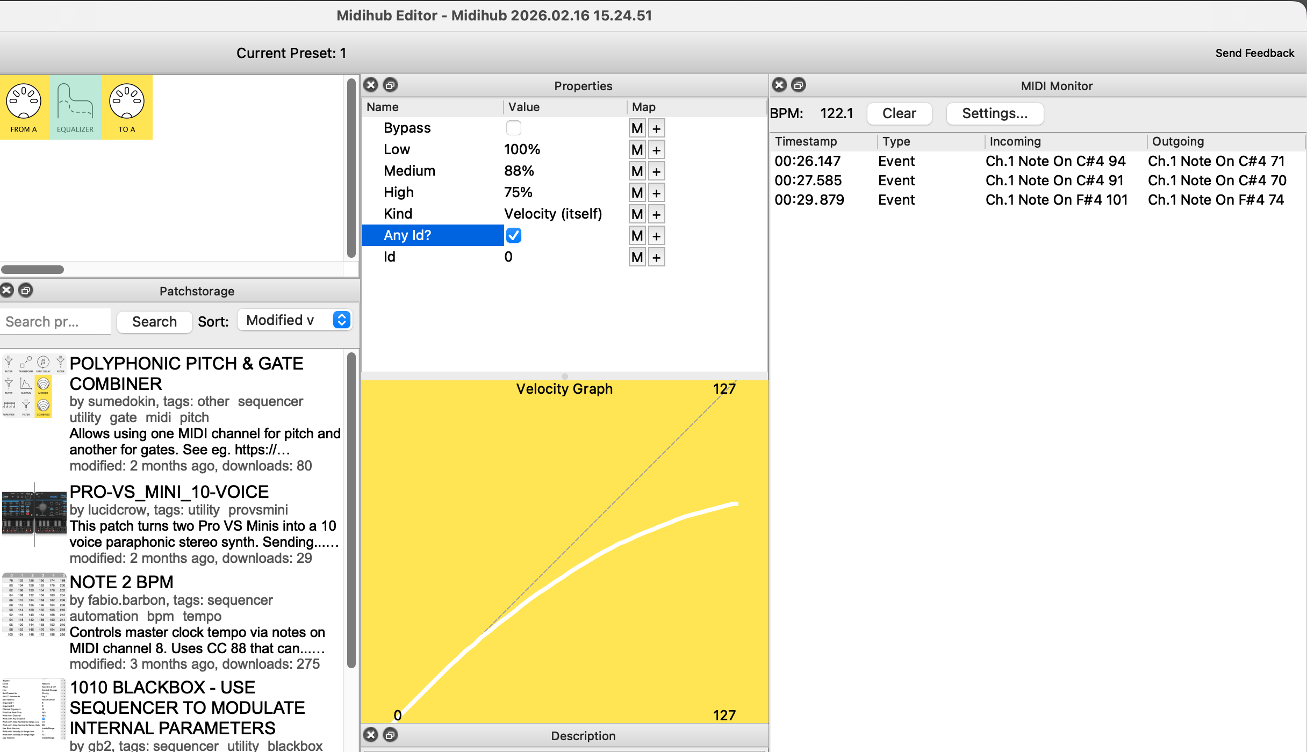Open the Sort dropdown showing Modified
1307x752 pixels.
click(295, 320)
